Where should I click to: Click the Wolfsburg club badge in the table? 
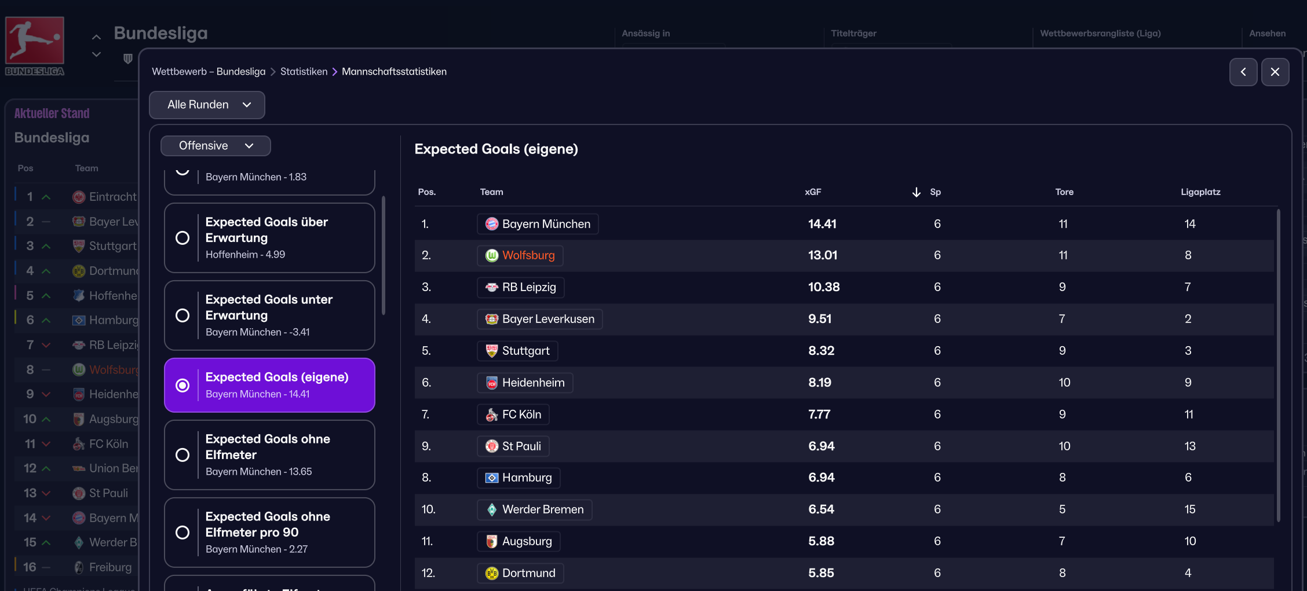tap(491, 256)
